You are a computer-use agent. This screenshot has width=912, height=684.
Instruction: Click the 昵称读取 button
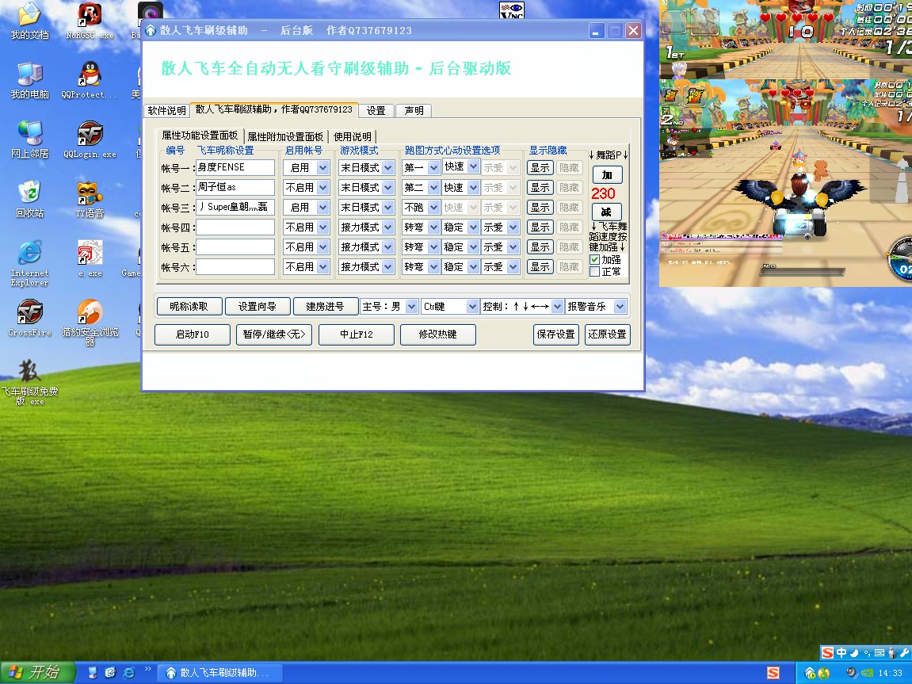tap(189, 307)
